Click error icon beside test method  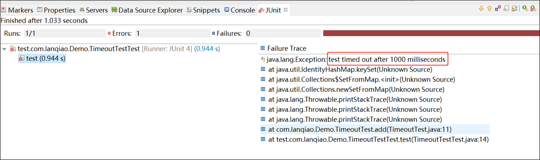(21, 59)
